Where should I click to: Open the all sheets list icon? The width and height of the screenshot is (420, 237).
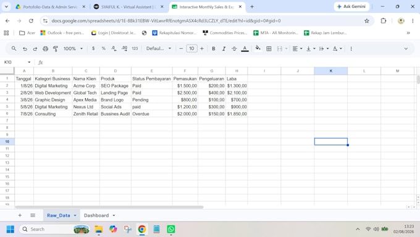pos(33,215)
